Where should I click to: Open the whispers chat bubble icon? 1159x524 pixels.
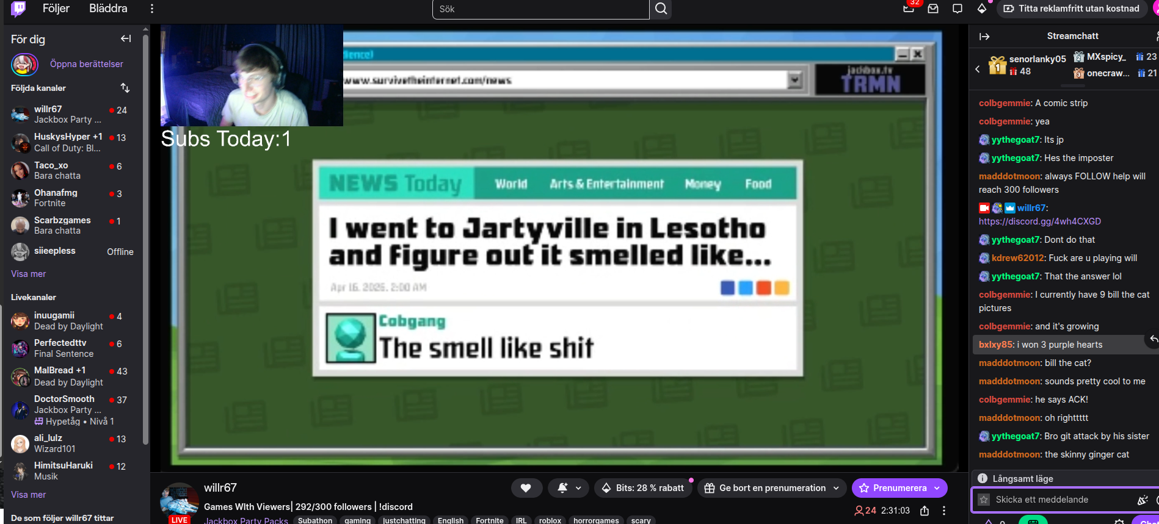pyautogui.click(x=957, y=9)
